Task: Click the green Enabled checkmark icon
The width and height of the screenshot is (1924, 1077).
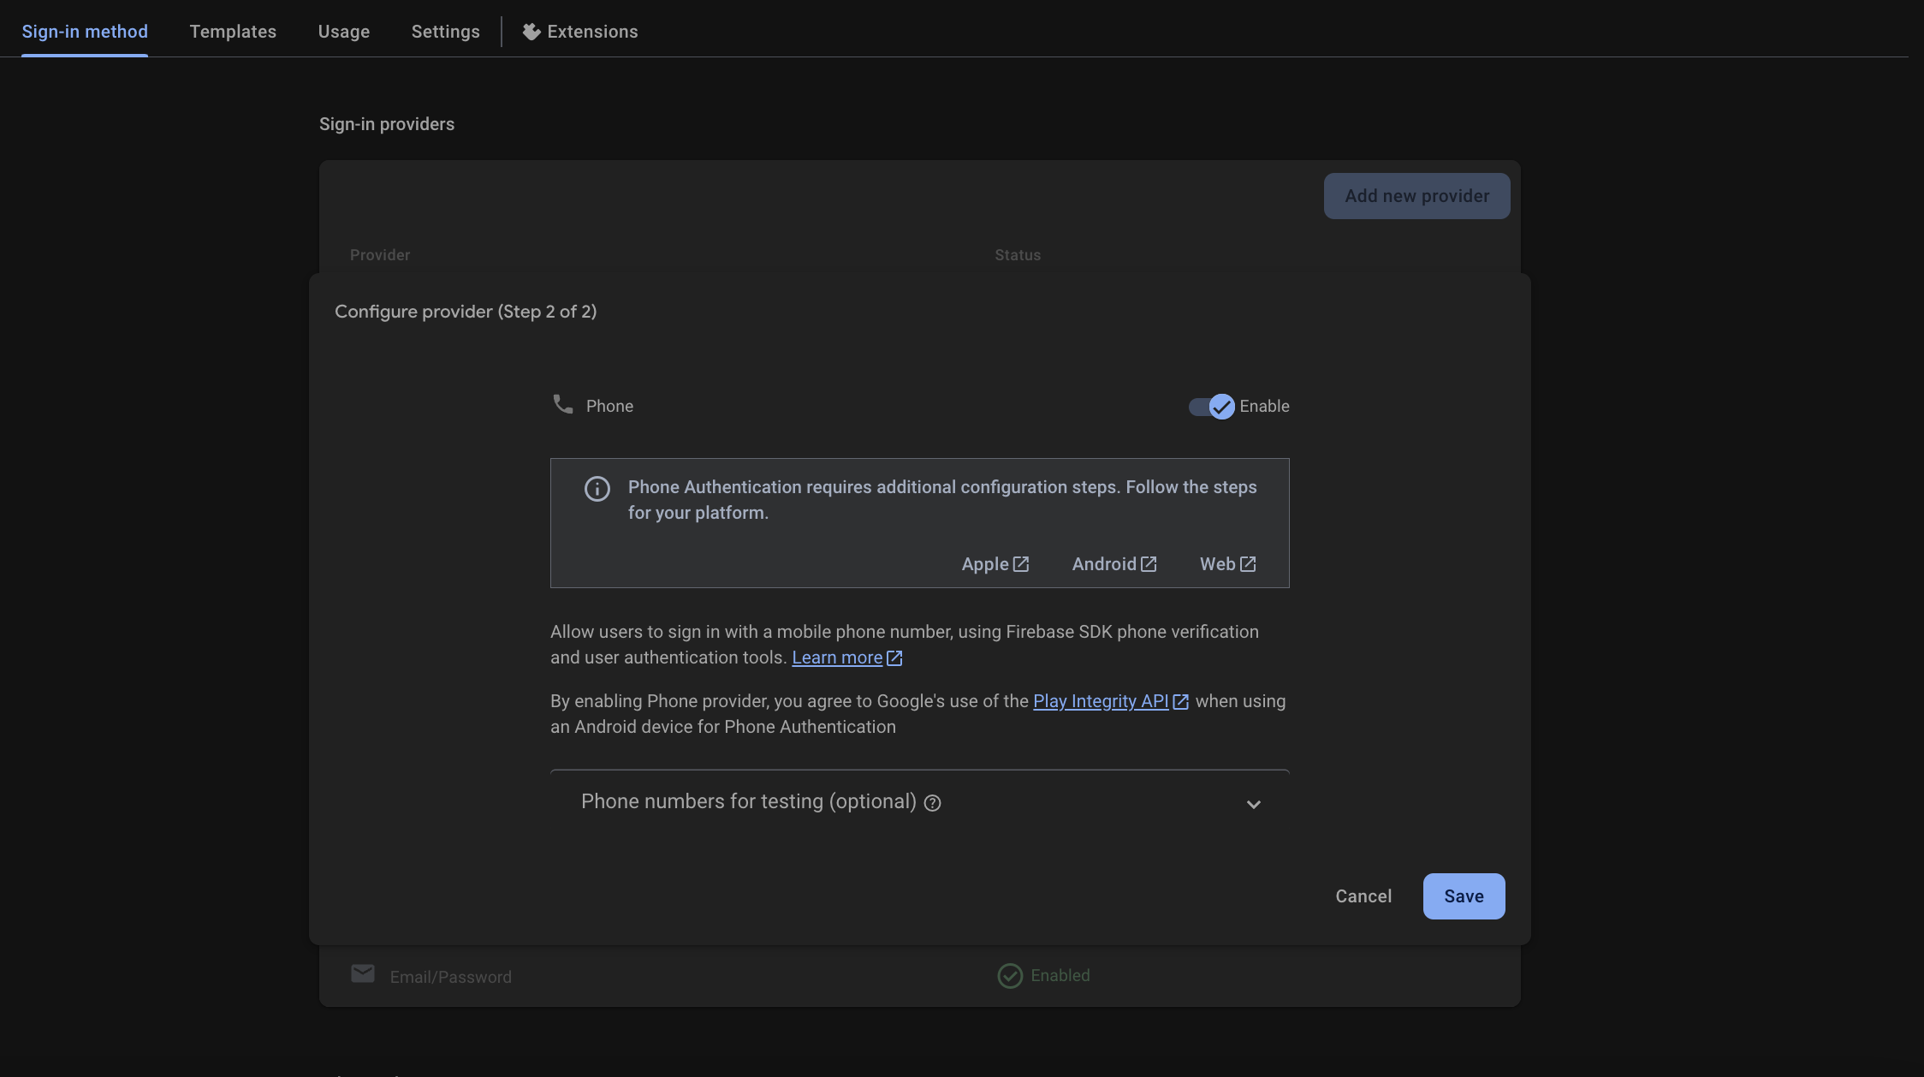Action: pyautogui.click(x=1010, y=976)
